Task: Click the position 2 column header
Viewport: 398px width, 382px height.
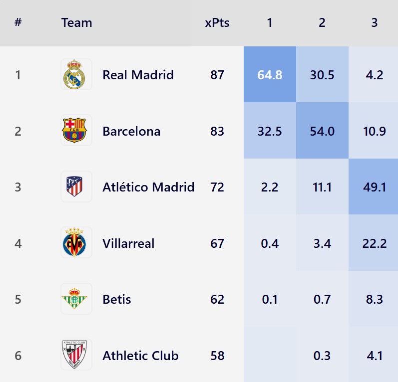Action: point(322,22)
